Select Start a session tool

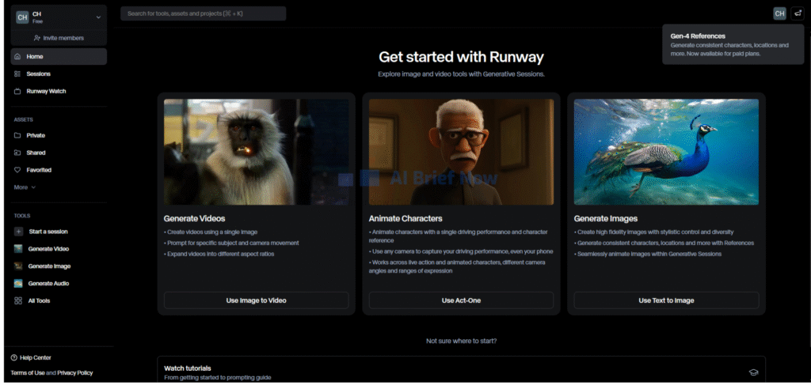click(59, 232)
